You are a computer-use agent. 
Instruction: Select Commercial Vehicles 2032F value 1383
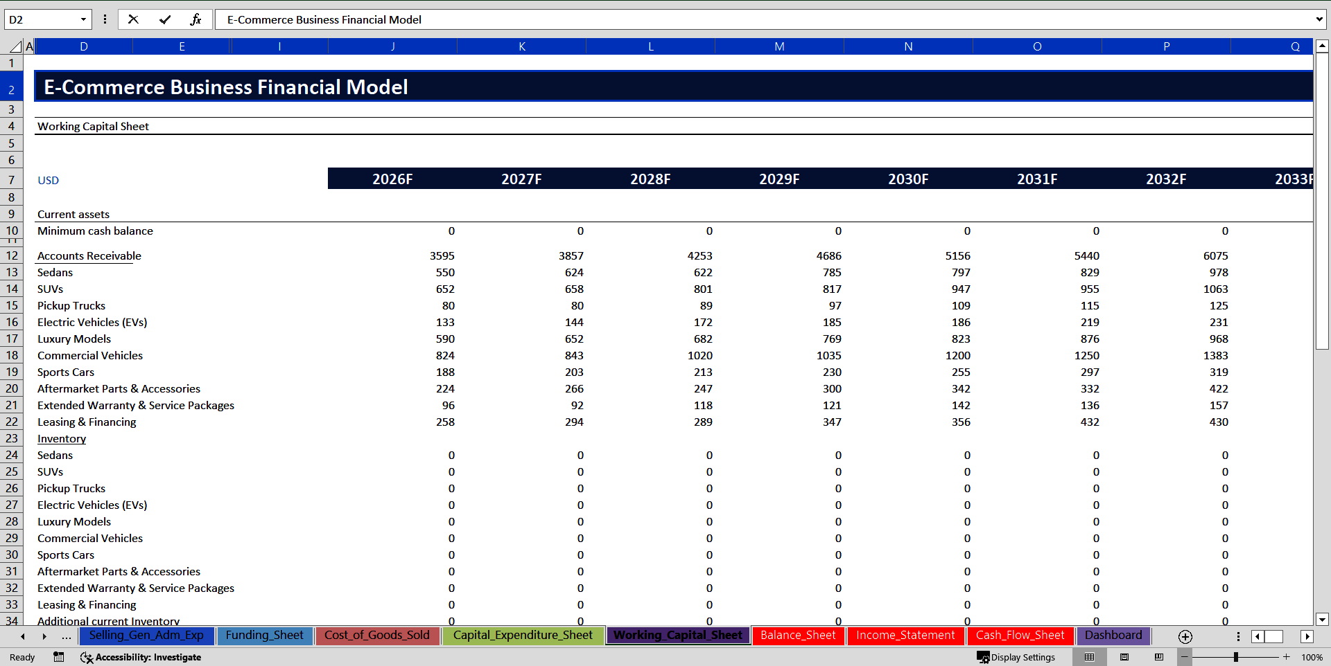[1215, 355]
